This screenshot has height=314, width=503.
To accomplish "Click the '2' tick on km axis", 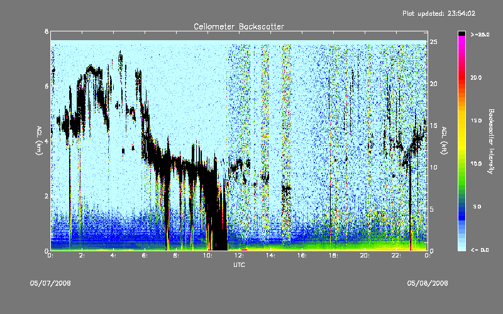I will tap(47, 196).
